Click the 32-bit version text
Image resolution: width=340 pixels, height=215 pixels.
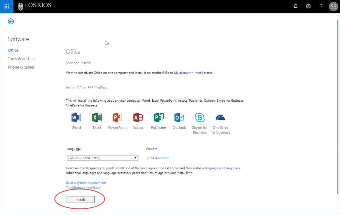pyautogui.click(x=150, y=158)
